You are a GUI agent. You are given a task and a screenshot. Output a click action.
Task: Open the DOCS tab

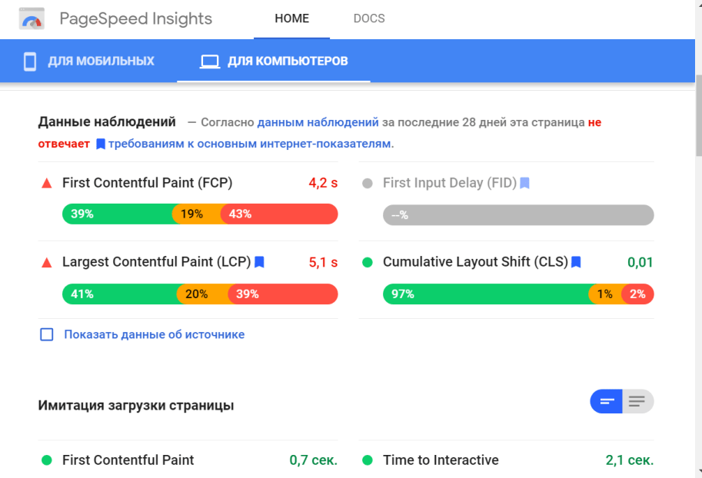(x=369, y=18)
